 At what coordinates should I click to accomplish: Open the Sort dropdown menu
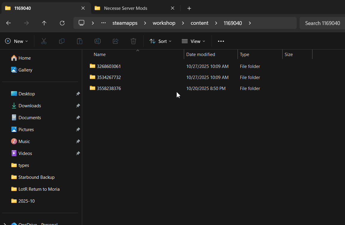161,41
